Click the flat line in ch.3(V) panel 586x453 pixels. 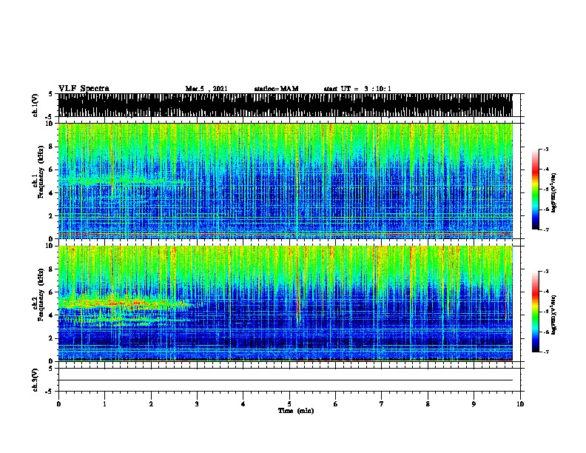(x=286, y=380)
